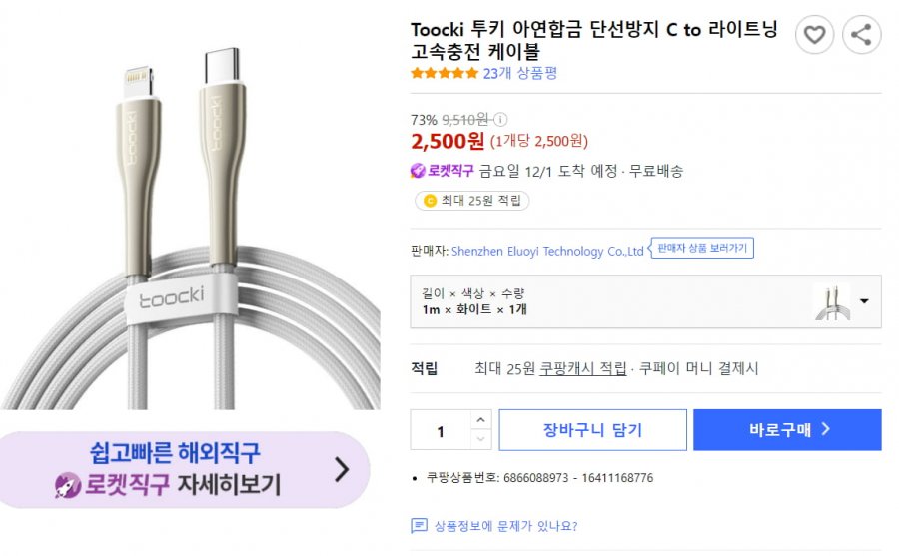Click the quantity input field
Image resolution: width=899 pixels, height=556 pixels.
[x=441, y=431]
